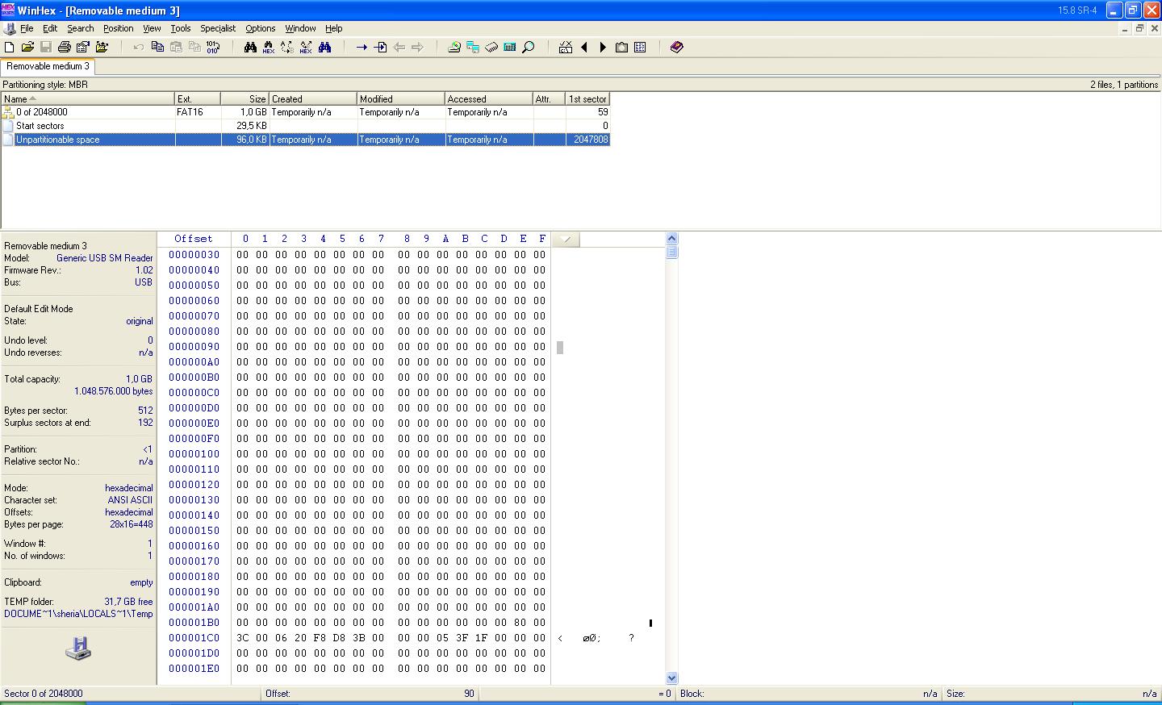Click the magnifying glass Analyze icon
This screenshot has width=1162, height=705.
(529, 48)
